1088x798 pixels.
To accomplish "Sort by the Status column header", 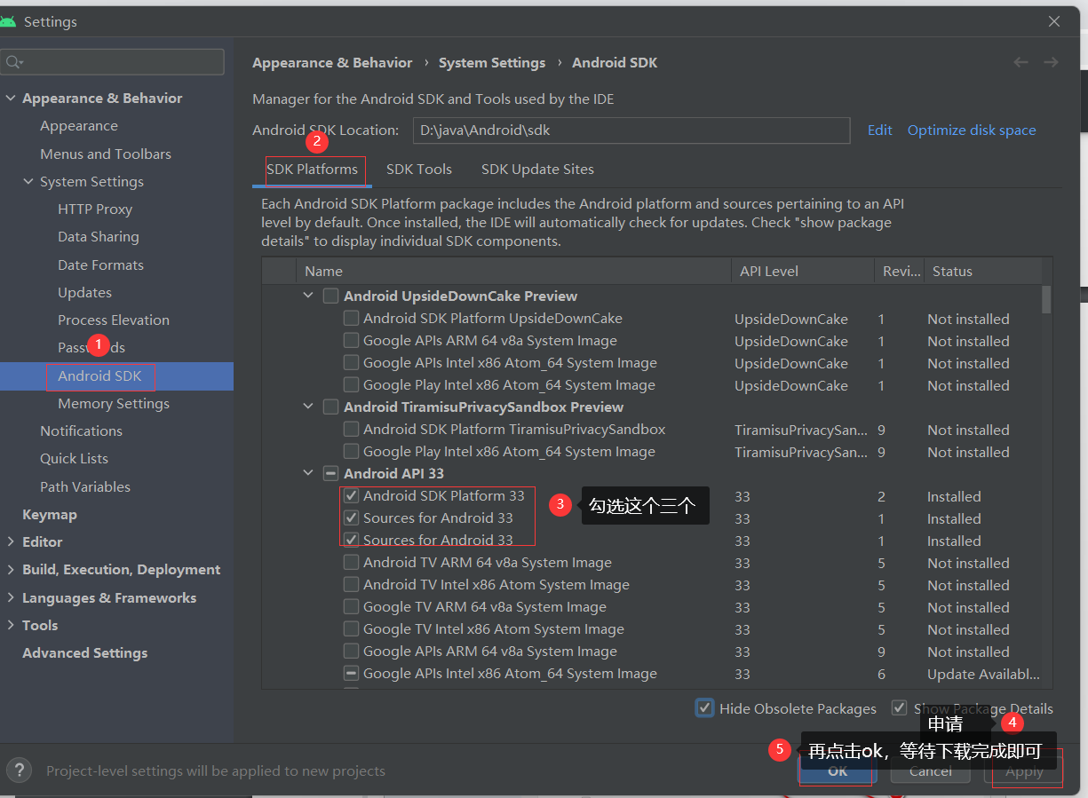I will 983,271.
